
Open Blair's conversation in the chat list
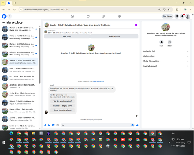pyautogui.click(x=19, y=70)
